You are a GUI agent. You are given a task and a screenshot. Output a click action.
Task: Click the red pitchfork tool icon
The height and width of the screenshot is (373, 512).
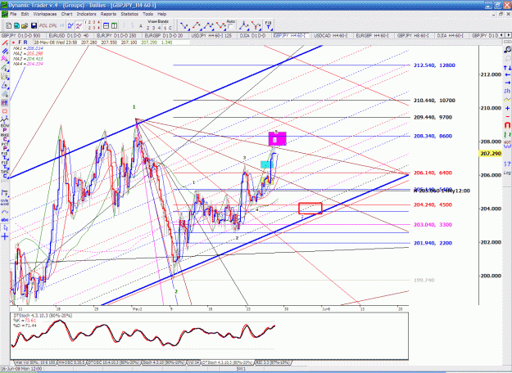pyautogui.click(x=256, y=25)
